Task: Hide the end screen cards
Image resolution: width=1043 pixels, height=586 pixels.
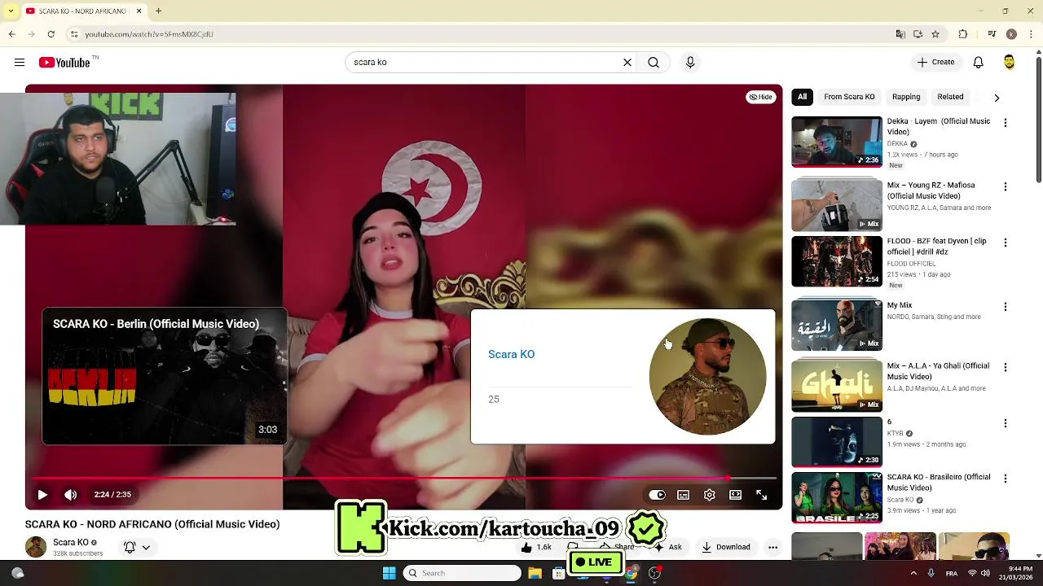Action: [x=760, y=97]
